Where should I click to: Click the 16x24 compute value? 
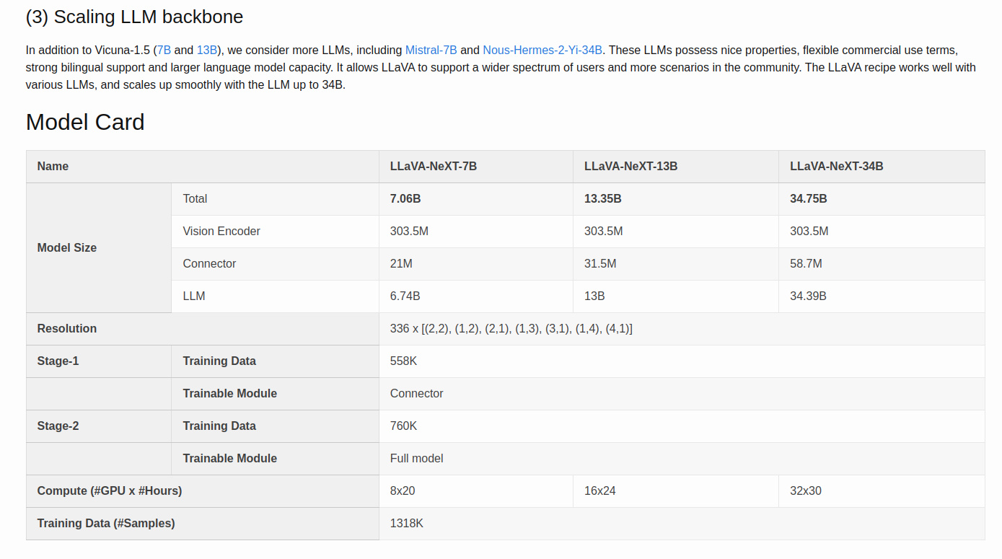pos(599,490)
